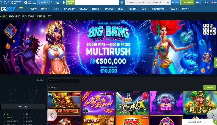Click the Favorites star icon in sidebar
Viewport: 217px width, 125px height.
pyautogui.click(x=13, y=91)
